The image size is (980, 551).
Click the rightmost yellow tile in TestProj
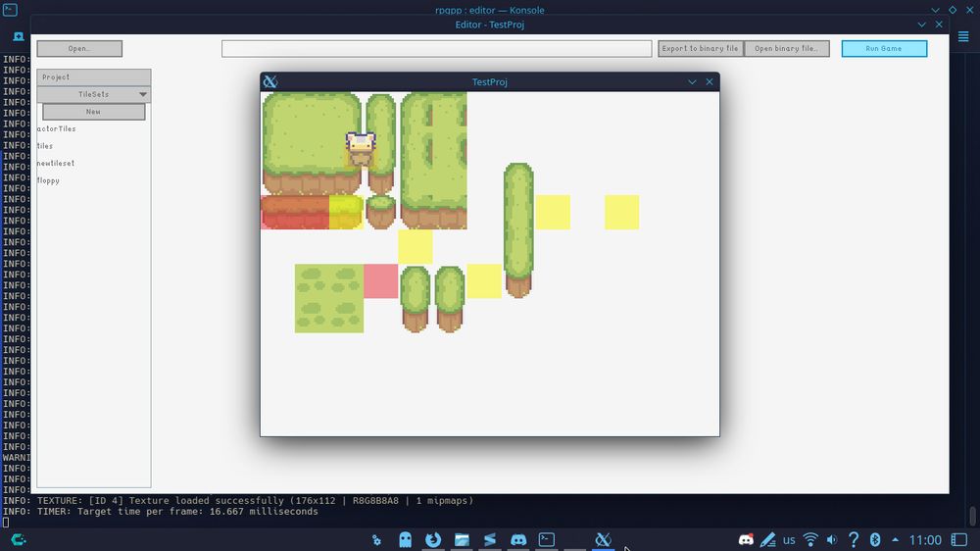pyautogui.click(x=622, y=212)
